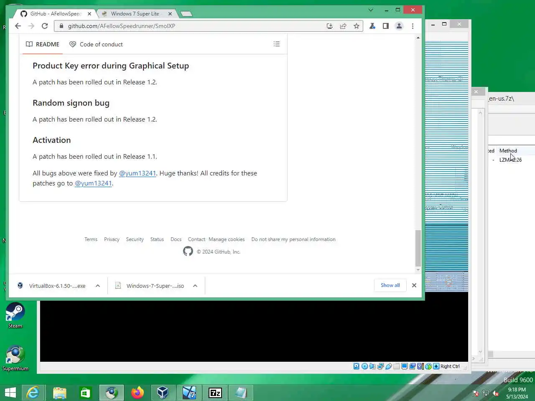Click VirtualBox network status icon

coord(380,366)
